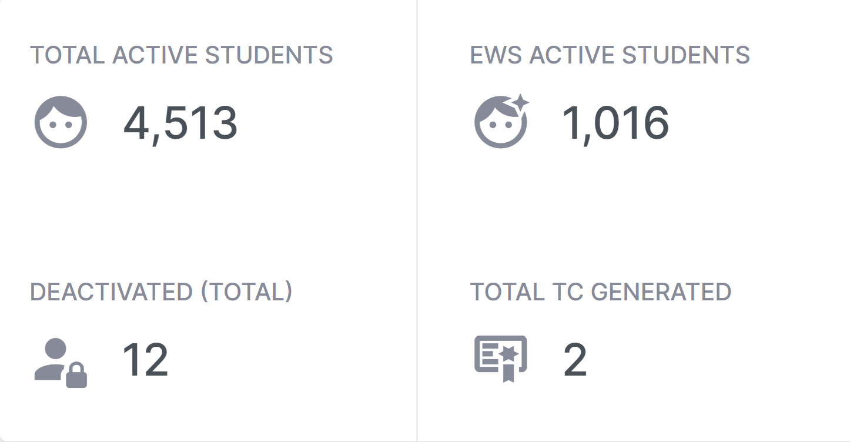Click the 1,016 EWS students count

[x=615, y=123]
